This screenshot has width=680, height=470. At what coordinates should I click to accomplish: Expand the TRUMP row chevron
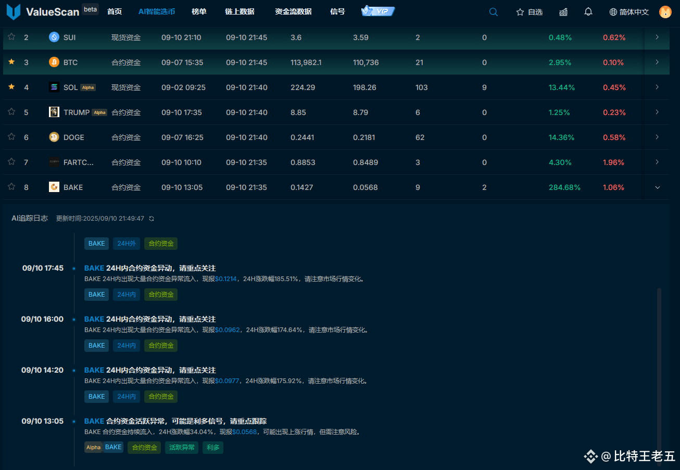click(x=657, y=112)
